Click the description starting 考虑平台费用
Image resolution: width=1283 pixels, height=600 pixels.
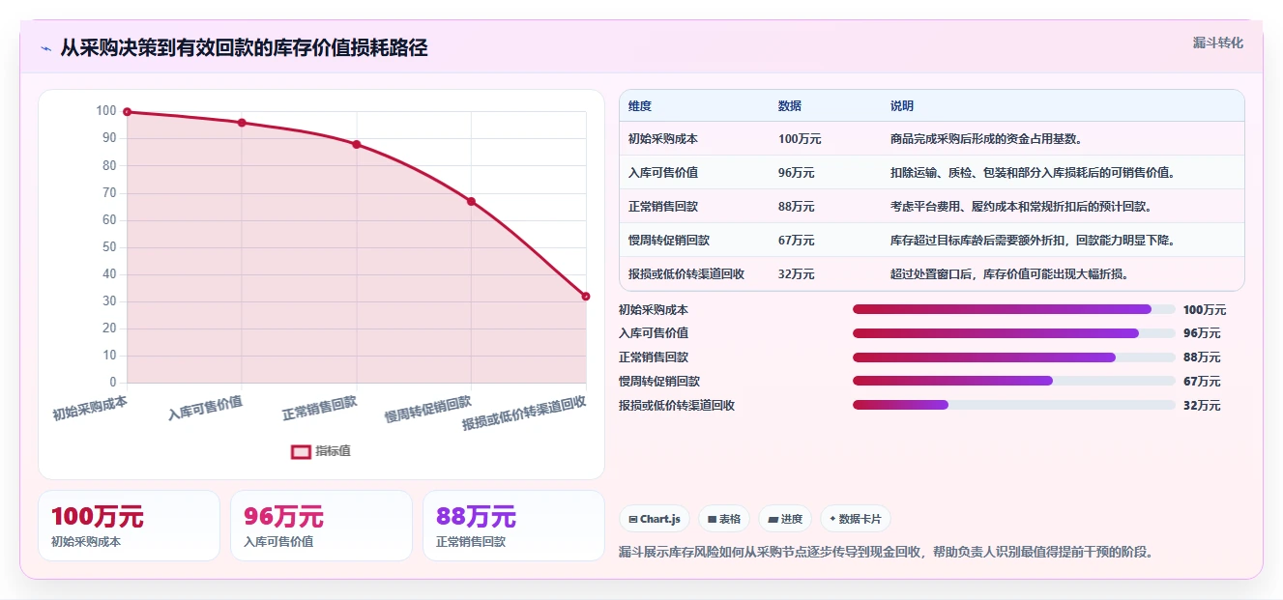click(1021, 207)
